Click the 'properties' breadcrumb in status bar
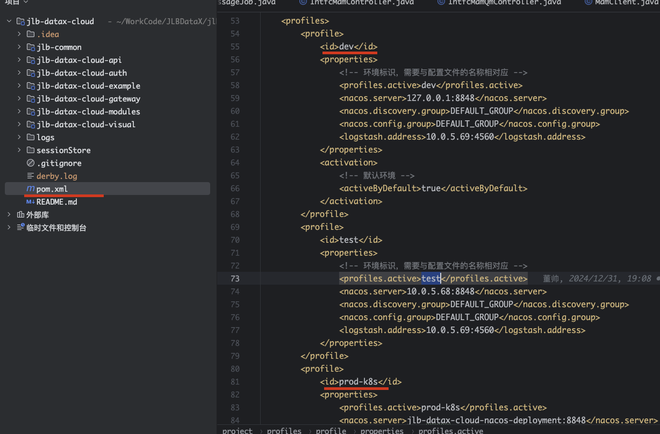 tap(382, 430)
